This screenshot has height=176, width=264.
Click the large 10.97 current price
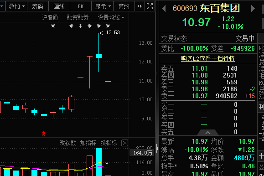click(197, 22)
